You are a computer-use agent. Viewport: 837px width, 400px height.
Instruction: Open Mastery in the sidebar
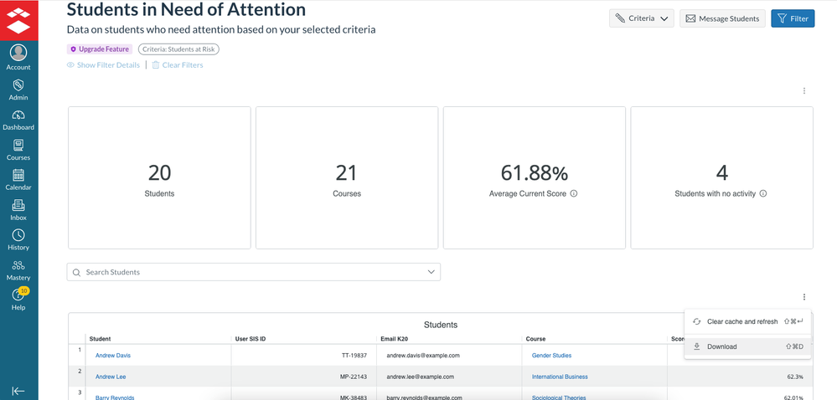click(18, 269)
